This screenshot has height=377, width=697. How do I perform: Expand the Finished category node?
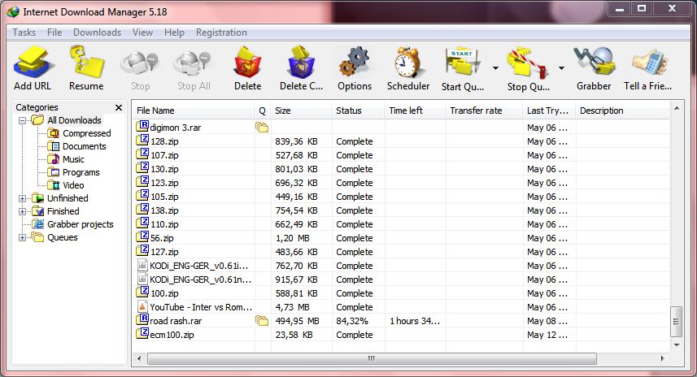pos(22,211)
